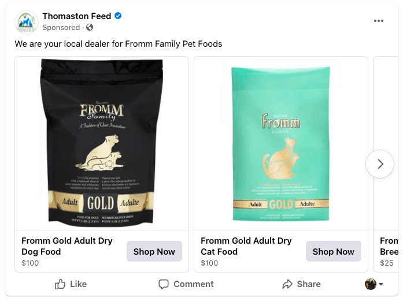Click the Comment speech bubble icon

pyautogui.click(x=164, y=284)
